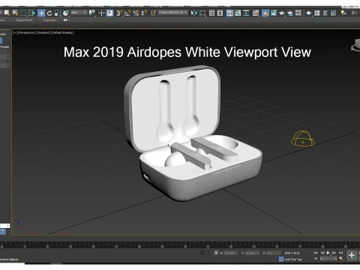Select the yellow camera helper object in viewport
360x270 pixels.
tap(303, 139)
